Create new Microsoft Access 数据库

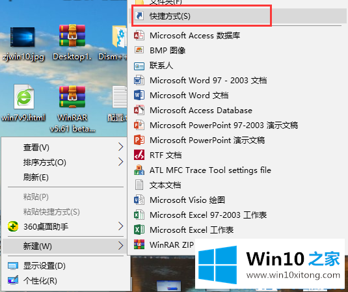point(195,36)
